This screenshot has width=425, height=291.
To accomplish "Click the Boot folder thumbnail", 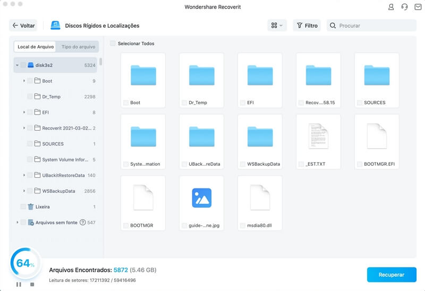I will click(143, 75).
